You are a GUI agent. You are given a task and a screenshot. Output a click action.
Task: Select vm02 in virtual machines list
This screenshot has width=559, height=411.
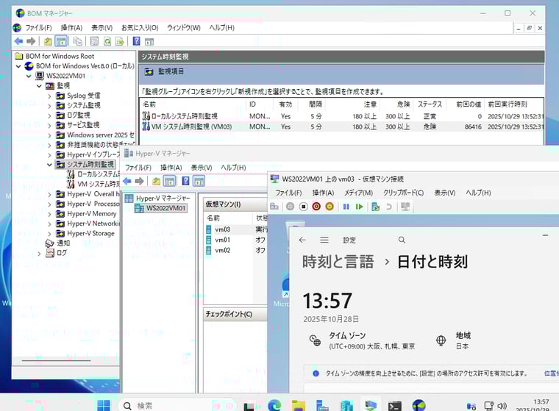(x=222, y=250)
